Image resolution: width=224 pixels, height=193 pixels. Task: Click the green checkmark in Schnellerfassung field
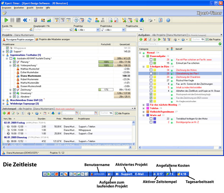220,44
